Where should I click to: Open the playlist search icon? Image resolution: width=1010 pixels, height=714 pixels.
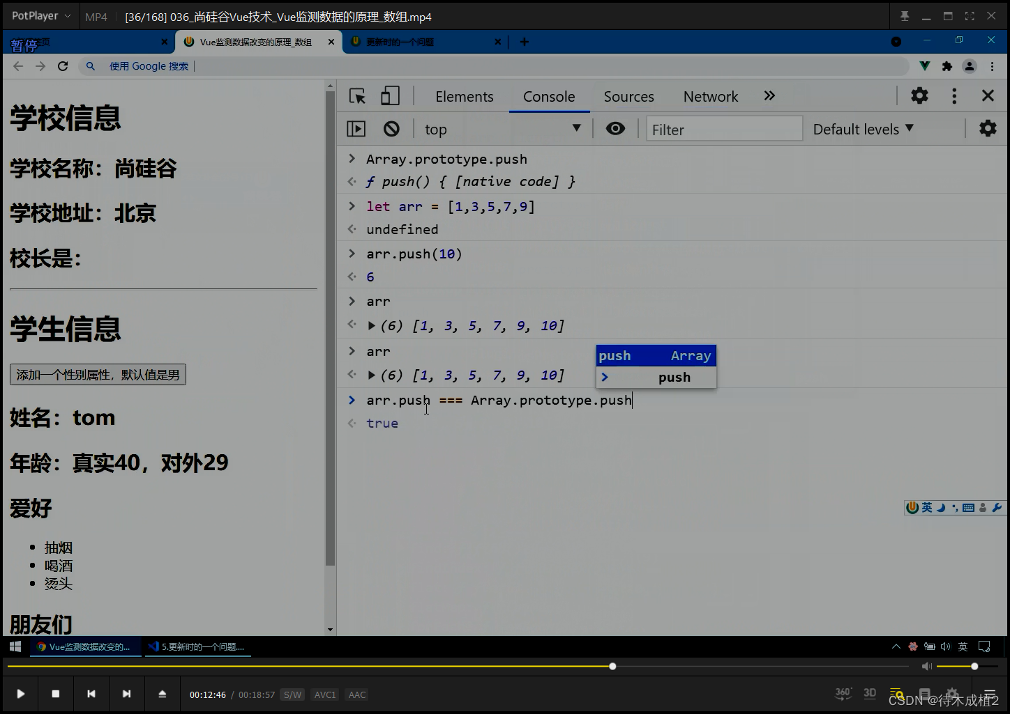click(897, 694)
